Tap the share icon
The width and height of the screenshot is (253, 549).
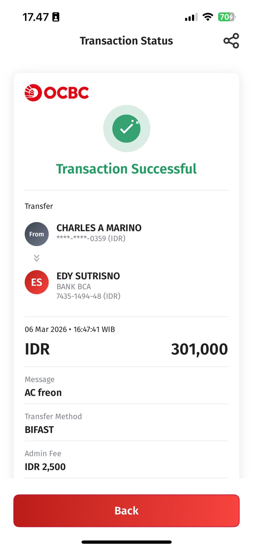coord(231,41)
